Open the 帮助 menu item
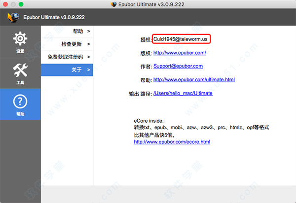The width and height of the screenshot is (296, 203). 67,32
